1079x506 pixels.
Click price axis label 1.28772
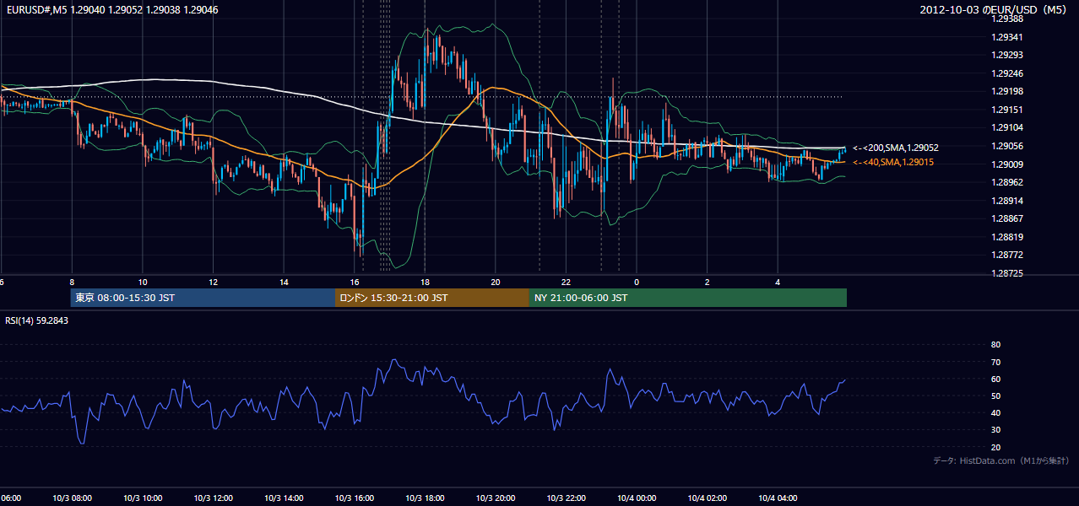[1009, 255]
